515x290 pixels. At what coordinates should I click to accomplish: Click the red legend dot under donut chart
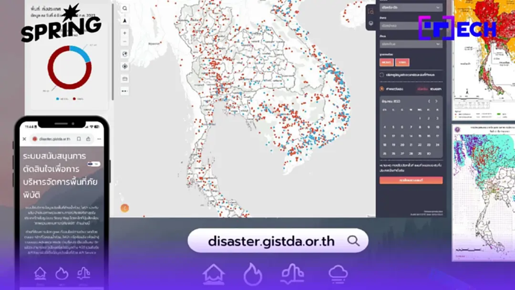tap(74, 99)
